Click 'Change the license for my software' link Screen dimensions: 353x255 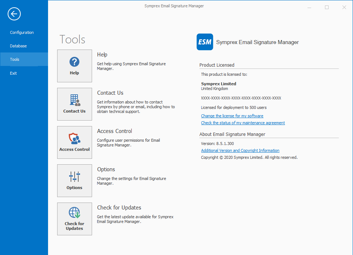coord(232,116)
